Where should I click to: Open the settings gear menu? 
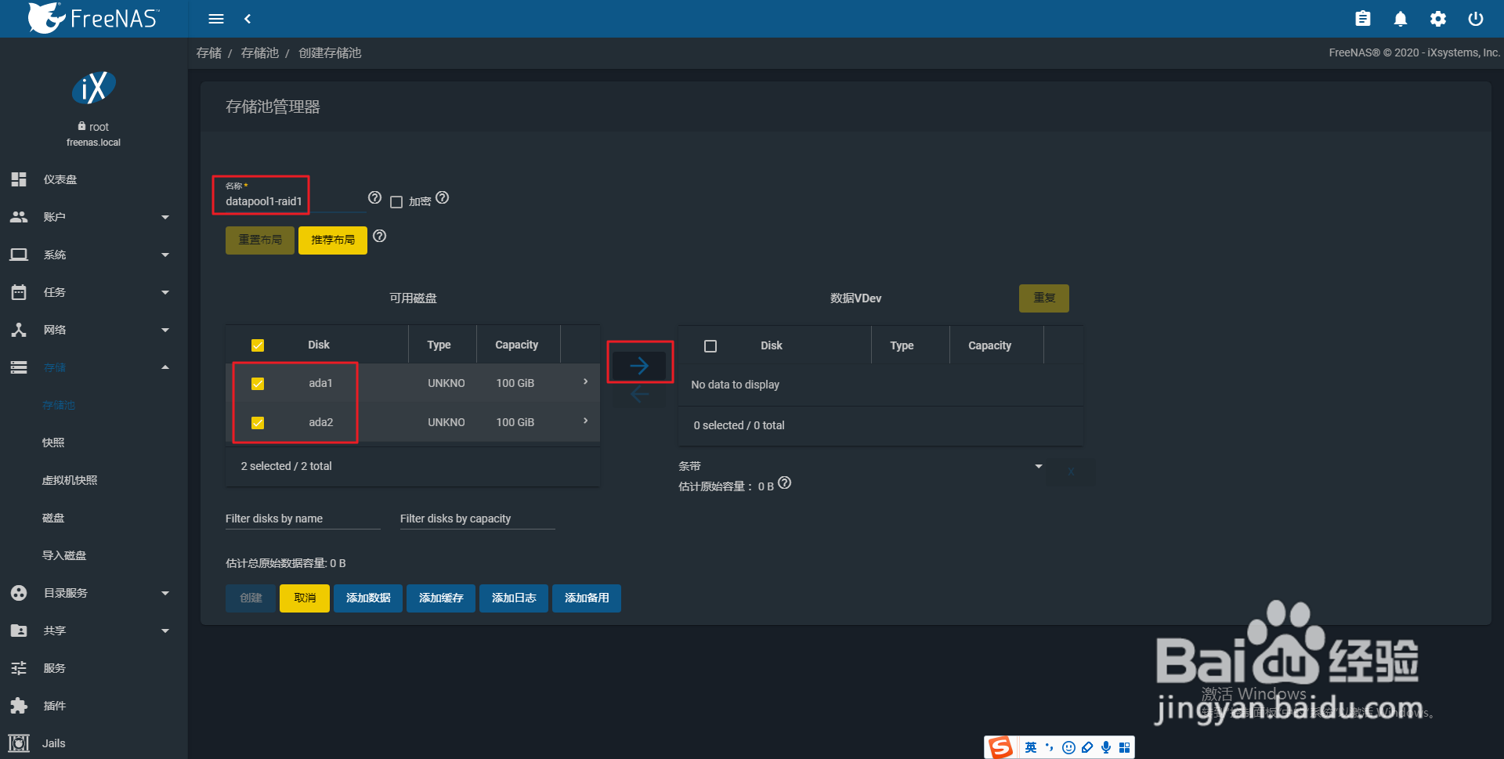(1438, 19)
